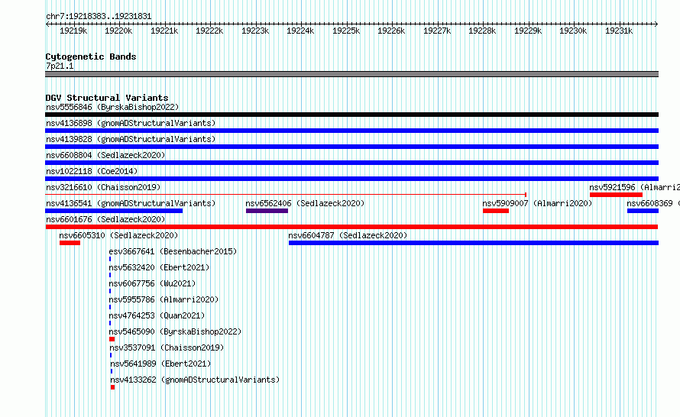The width and height of the screenshot is (680, 417).
Task: Click nsv5641989 Ebert2021 label
Action: coord(160,364)
